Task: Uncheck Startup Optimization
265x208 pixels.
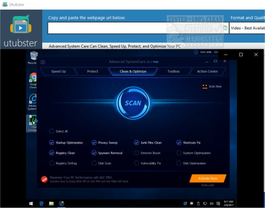Action: [51, 142]
